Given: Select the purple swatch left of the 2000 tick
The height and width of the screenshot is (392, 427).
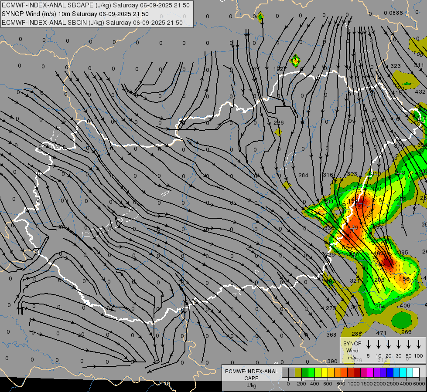Looking at the screenshot, I should tap(376, 373).
